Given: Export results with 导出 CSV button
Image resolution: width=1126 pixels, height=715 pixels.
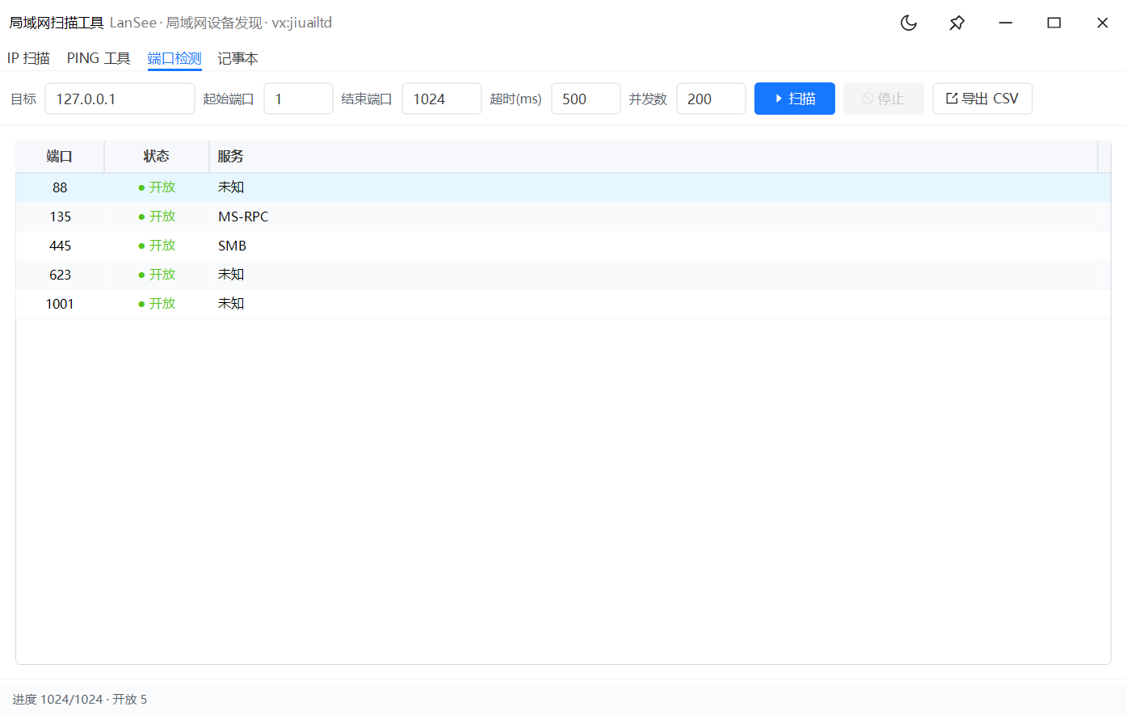Looking at the screenshot, I should pos(982,99).
